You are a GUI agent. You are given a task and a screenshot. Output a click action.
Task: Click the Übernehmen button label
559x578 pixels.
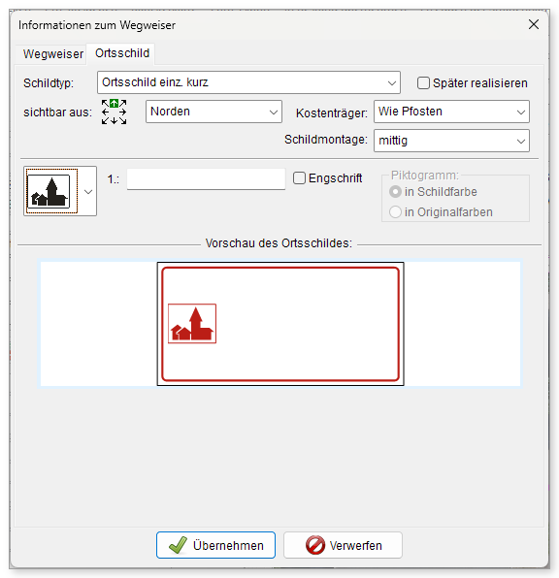228,546
